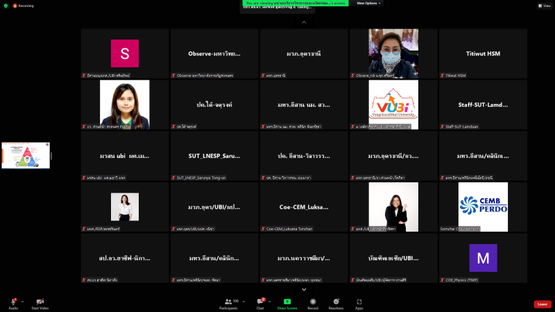Select the COE_Physics participant tile with M avatar
The image size is (555, 312).
pos(483,258)
